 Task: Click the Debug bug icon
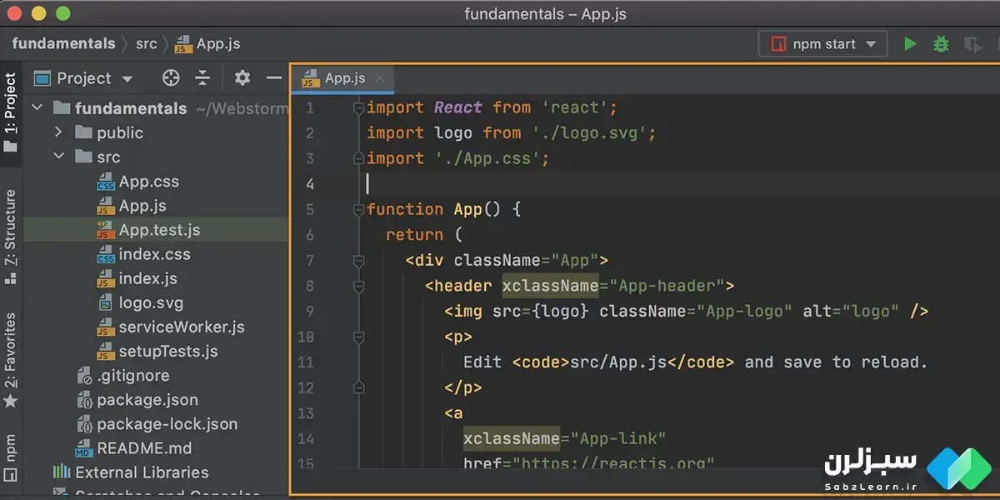pyautogui.click(x=941, y=44)
